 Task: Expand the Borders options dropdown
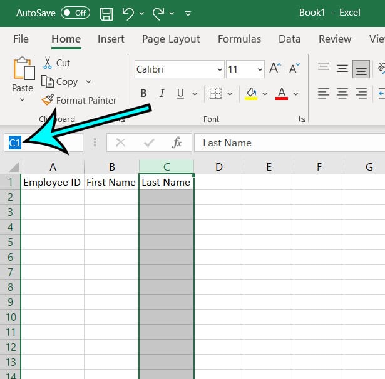click(x=230, y=94)
